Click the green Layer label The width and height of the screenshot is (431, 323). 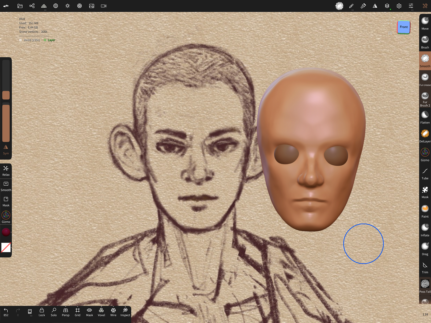coord(51,40)
